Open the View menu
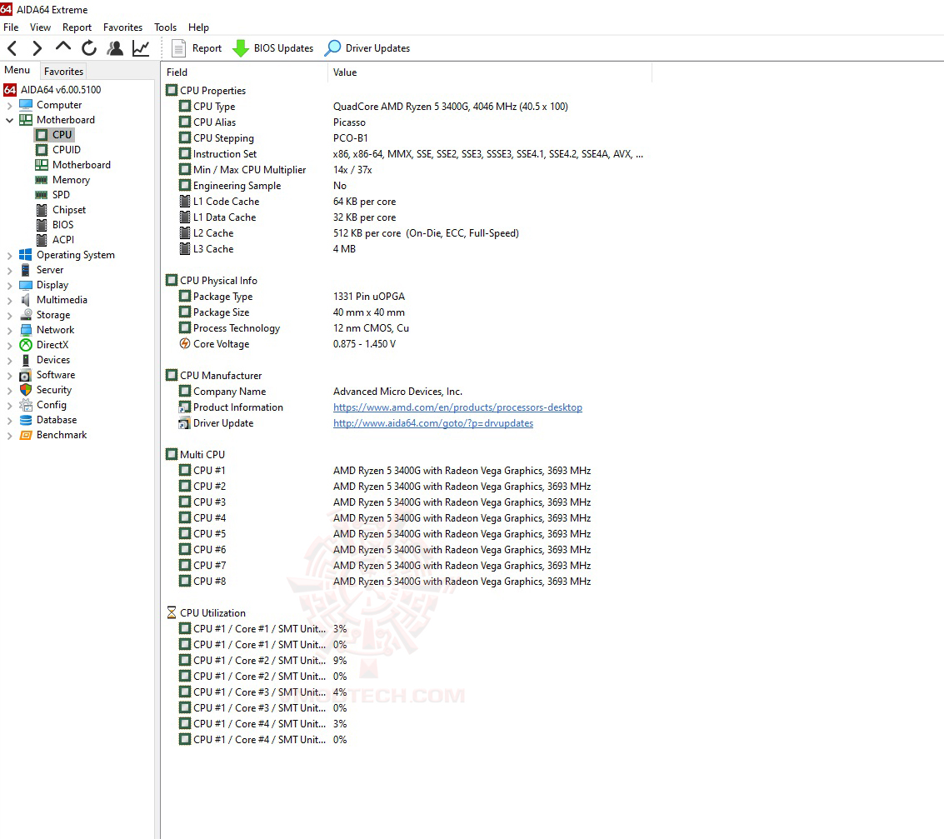Image resolution: width=944 pixels, height=839 pixels. pos(40,27)
